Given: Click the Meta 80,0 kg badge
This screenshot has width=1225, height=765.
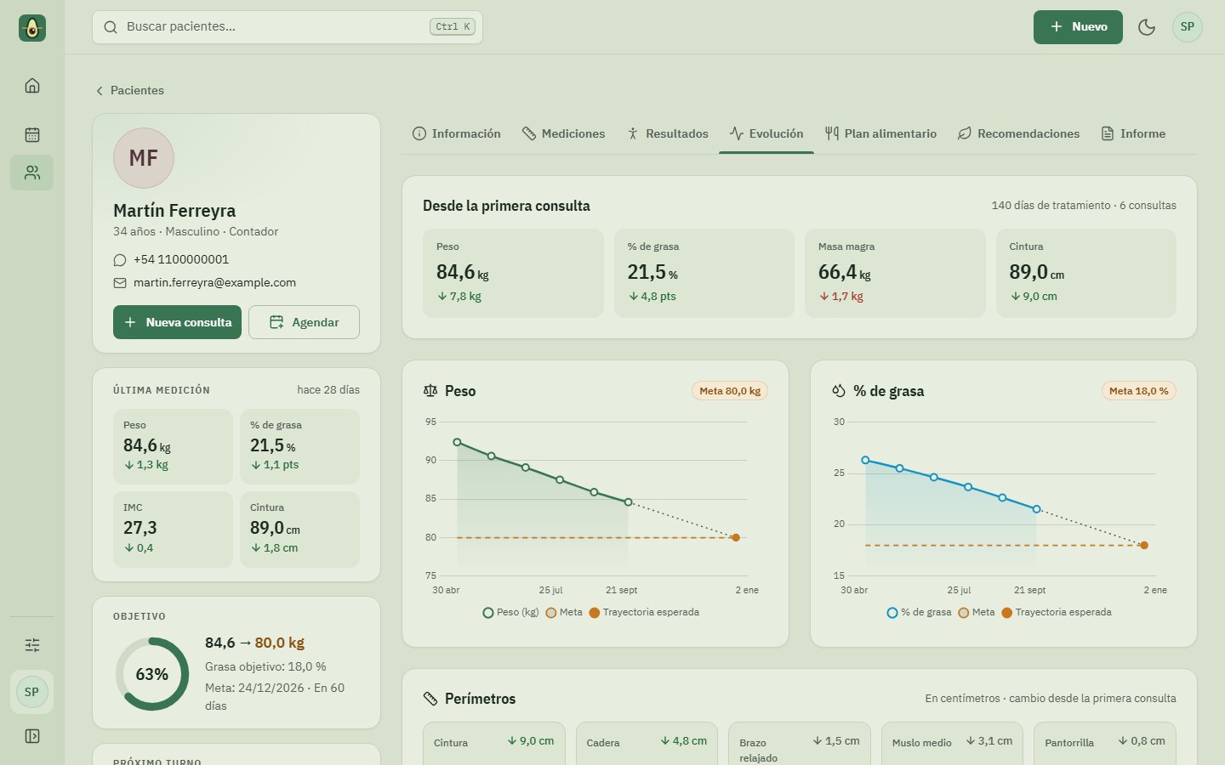Looking at the screenshot, I should coord(730,391).
